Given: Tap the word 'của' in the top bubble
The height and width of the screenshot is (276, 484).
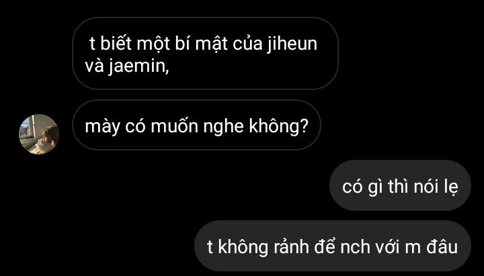Looking at the screenshot, I should [247, 44].
